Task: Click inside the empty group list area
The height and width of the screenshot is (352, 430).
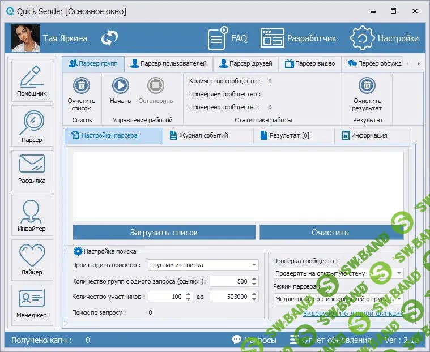Action: point(238,186)
